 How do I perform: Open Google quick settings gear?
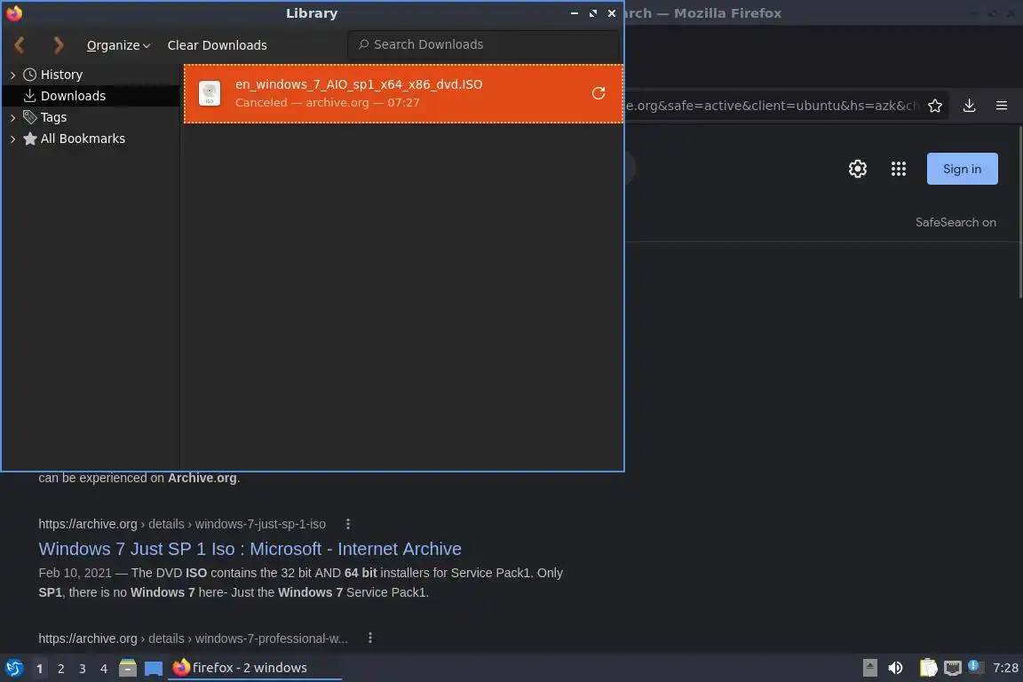857,169
